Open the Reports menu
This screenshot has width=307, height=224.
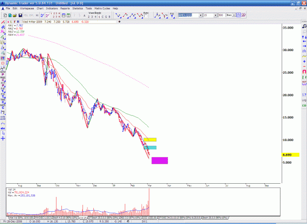[x=65, y=8]
